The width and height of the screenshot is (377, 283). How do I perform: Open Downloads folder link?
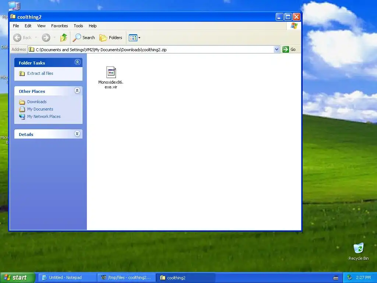point(37,102)
